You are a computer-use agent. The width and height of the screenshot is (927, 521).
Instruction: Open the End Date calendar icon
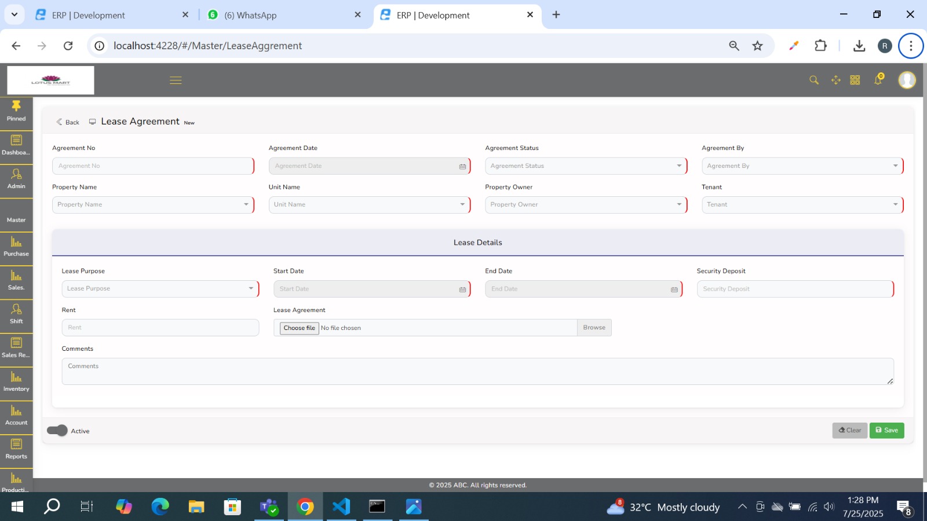(x=674, y=289)
